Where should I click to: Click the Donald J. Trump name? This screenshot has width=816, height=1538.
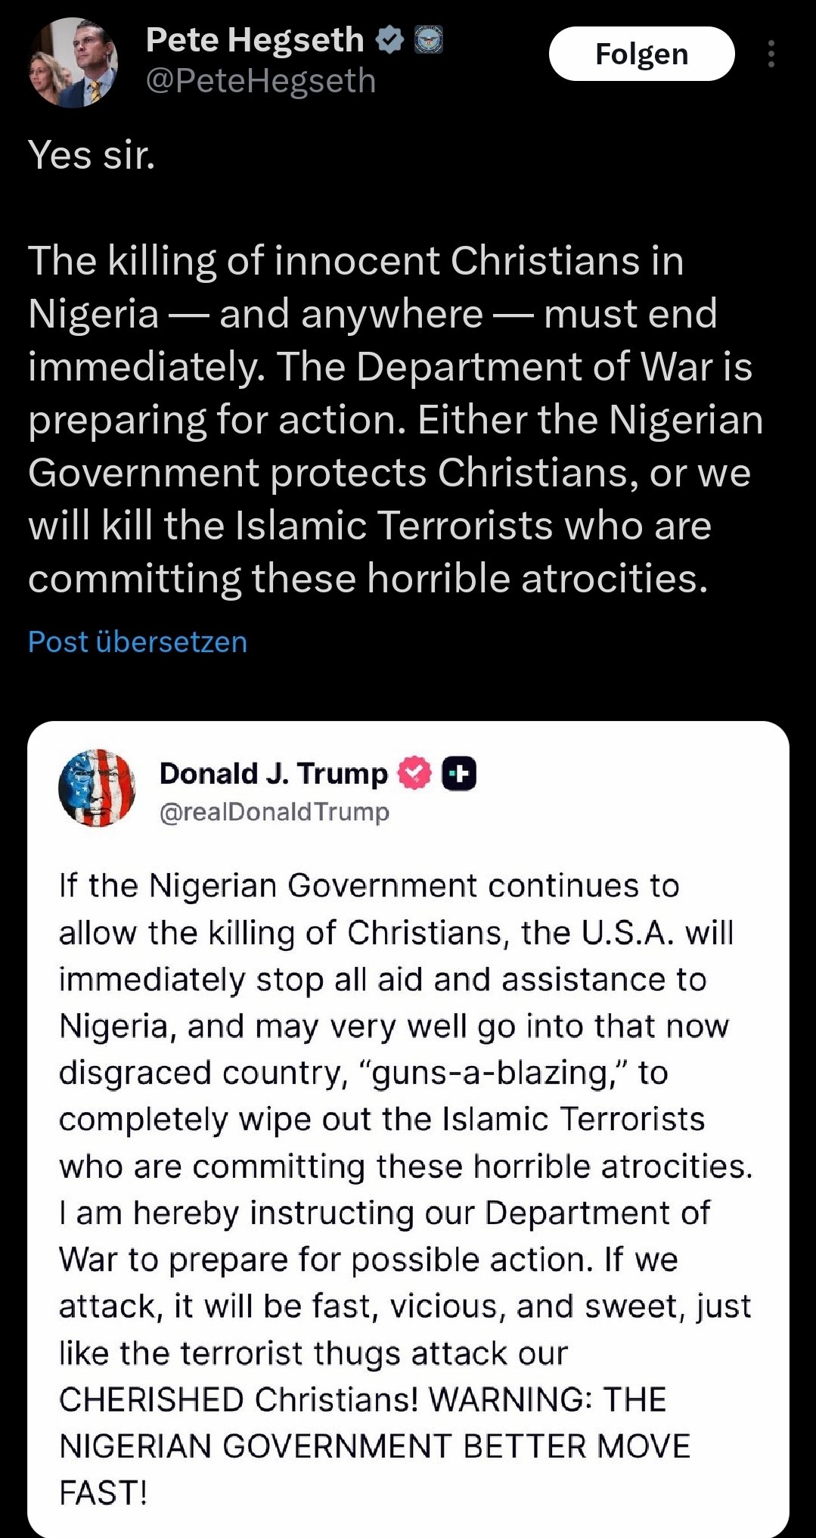[x=273, y=773]
